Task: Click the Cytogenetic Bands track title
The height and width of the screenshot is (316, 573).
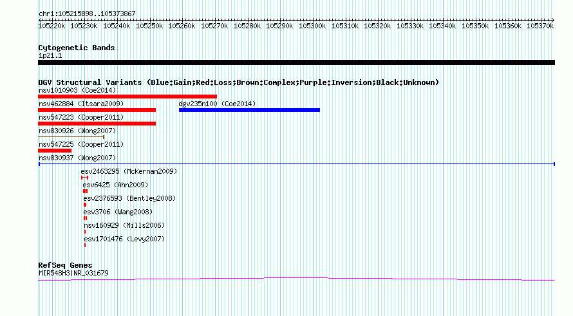Action: click(x=77, y=48)
